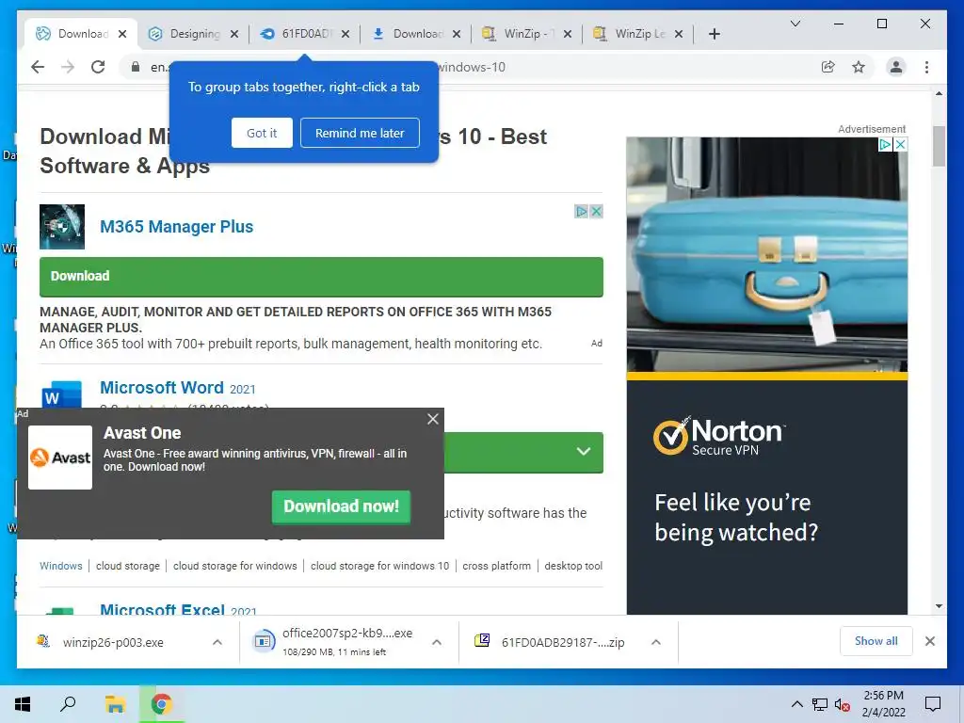Image resolution: width=964 pixels, height=723 pixels.
Task: Go forward with the browser arrow
Action: pyautogui.click(x=68, y=67)
